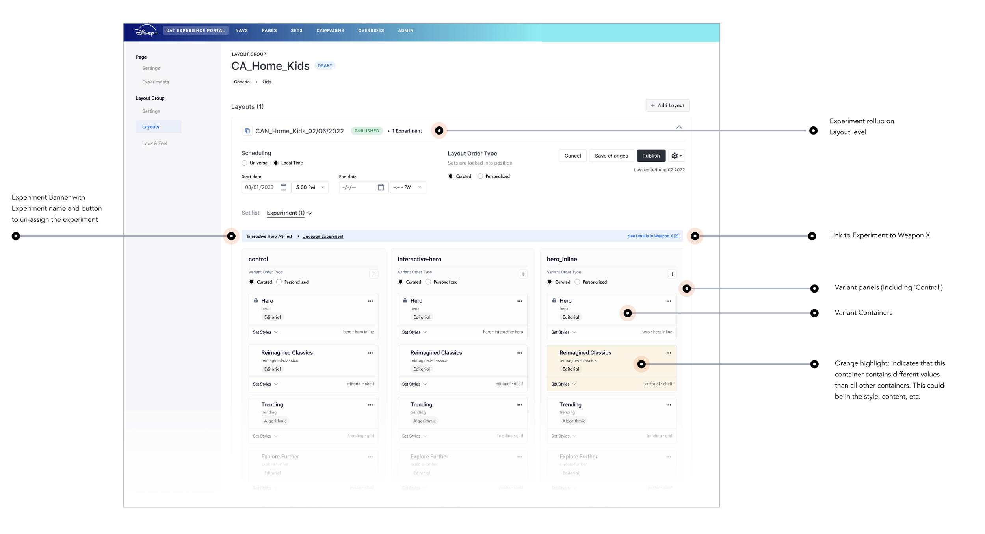
Task: Click the Start date input field
Action: click(260, 187)
